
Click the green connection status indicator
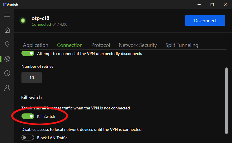point(23,21)
